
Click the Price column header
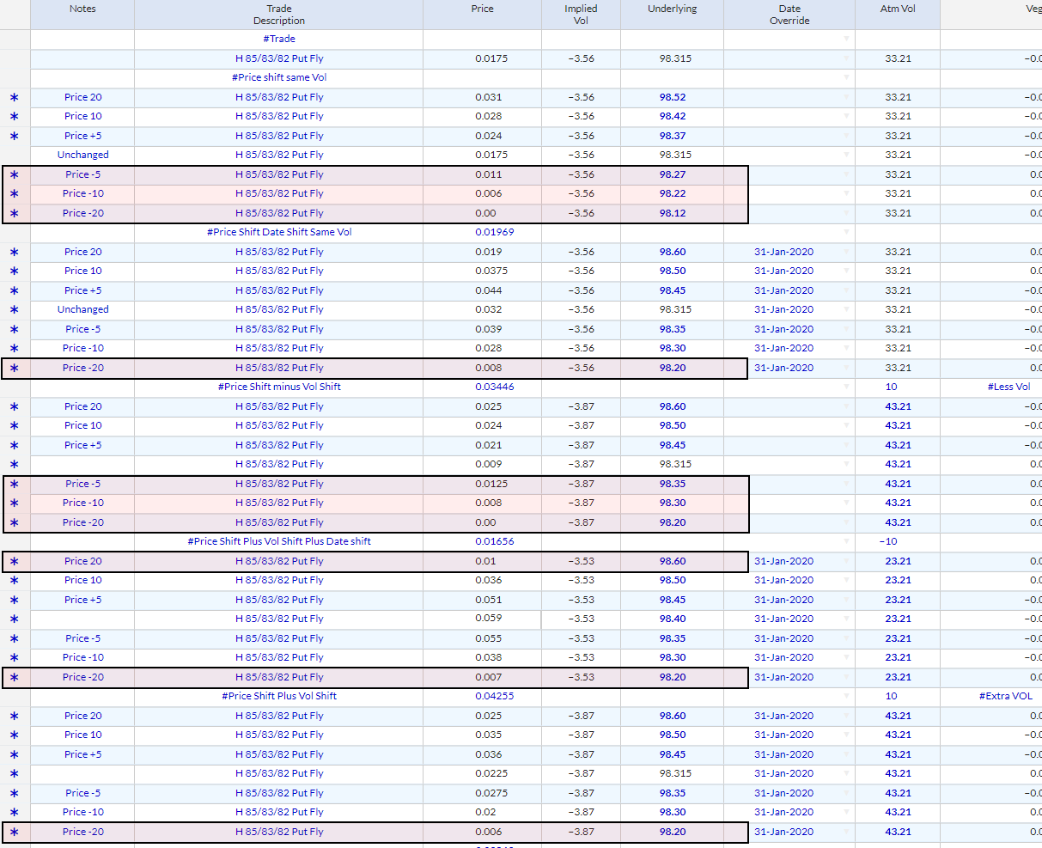(483, 15)
